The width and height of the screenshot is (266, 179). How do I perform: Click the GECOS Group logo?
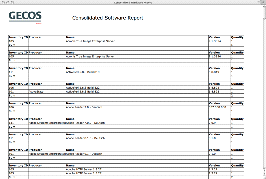click(x=25, y=18)
